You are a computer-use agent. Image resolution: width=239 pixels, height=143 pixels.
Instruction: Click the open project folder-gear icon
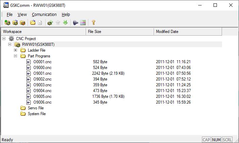(x=15, y=23)
